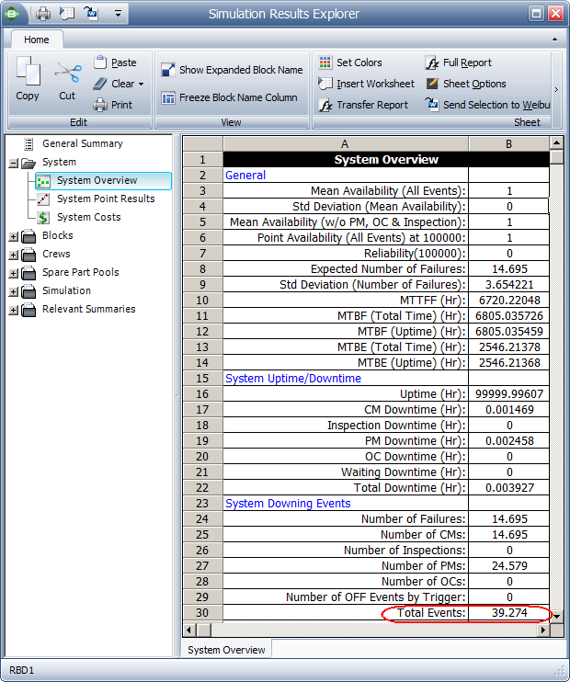Click the 'Expected Number of Failures:' label

(x=388, y=269)
